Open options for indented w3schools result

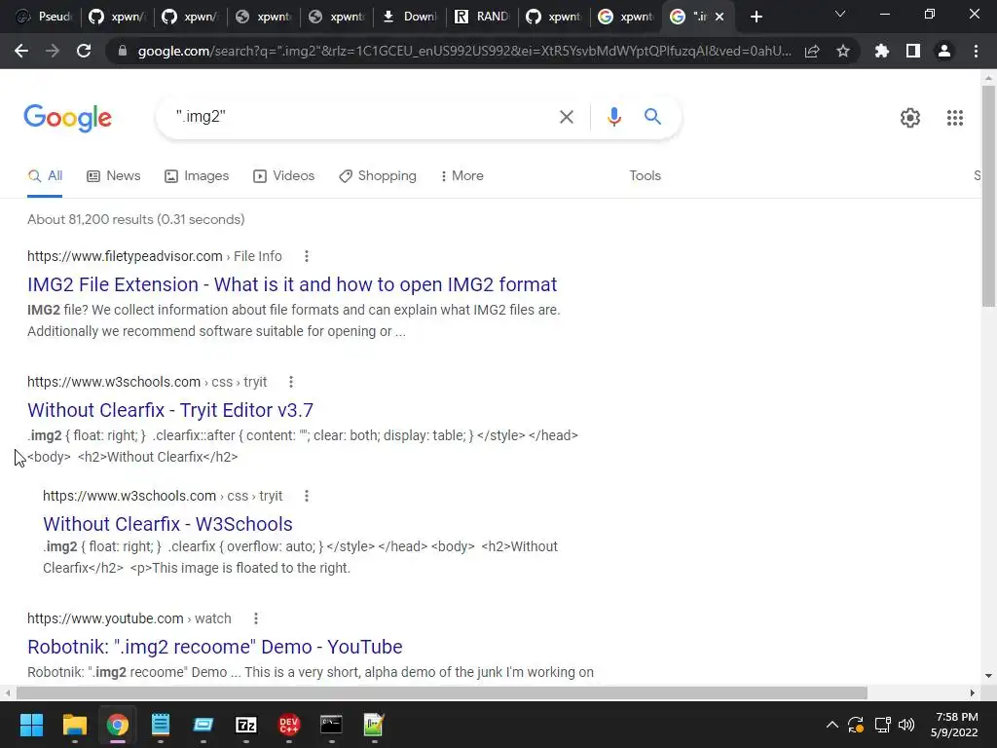click(307, 496)
